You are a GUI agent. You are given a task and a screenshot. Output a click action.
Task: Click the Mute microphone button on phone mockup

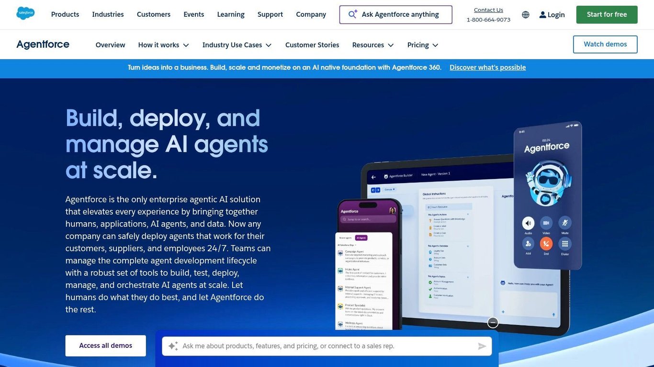tap(565, 223)
